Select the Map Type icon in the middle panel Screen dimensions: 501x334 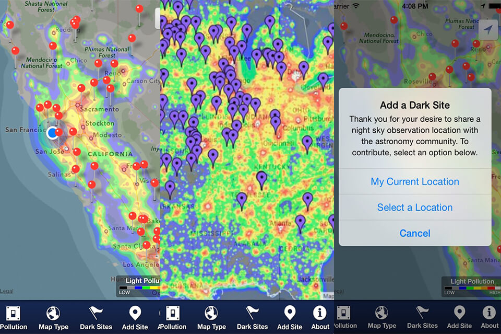coord(211,314)
